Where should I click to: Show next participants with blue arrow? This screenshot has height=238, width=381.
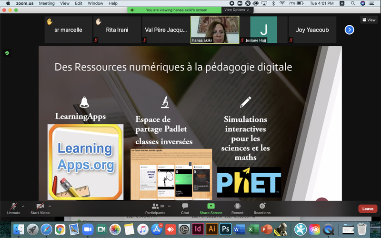[349, 30]
